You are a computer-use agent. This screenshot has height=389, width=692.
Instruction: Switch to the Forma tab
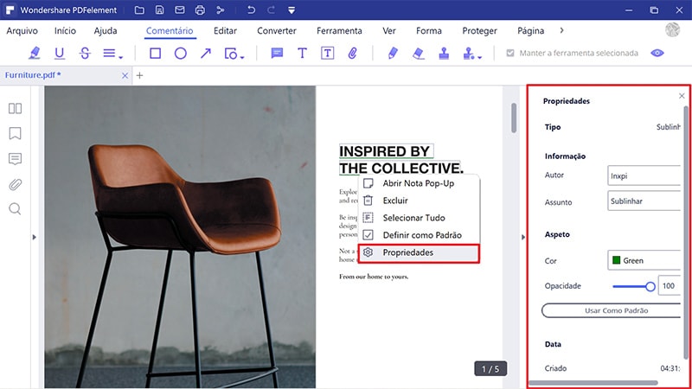[429, 31]
